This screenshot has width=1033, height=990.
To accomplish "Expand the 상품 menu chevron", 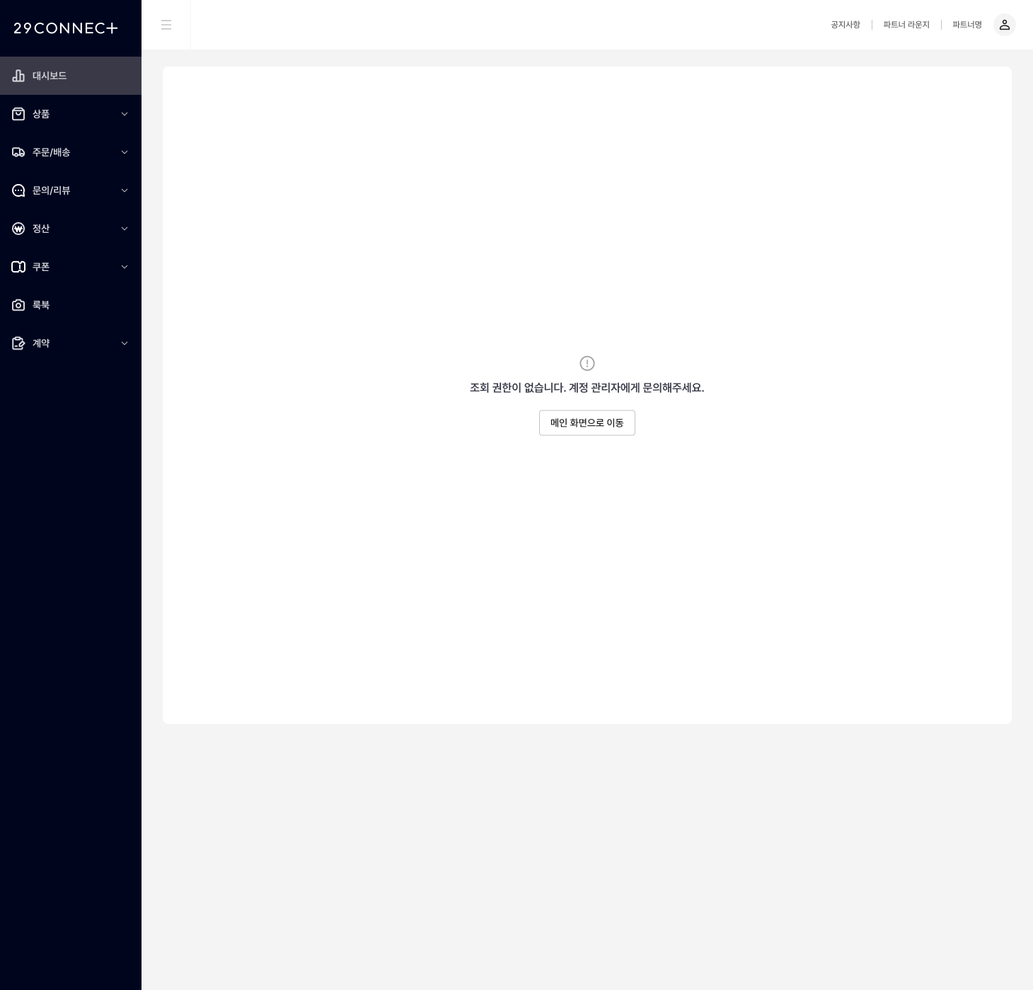I will pyautogui.click(x=125, y=114).
